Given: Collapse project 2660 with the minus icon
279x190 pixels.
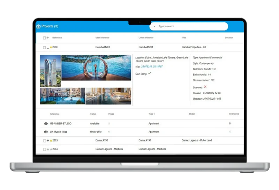Looking at the screenshot, I should click(x=48, y=47).
